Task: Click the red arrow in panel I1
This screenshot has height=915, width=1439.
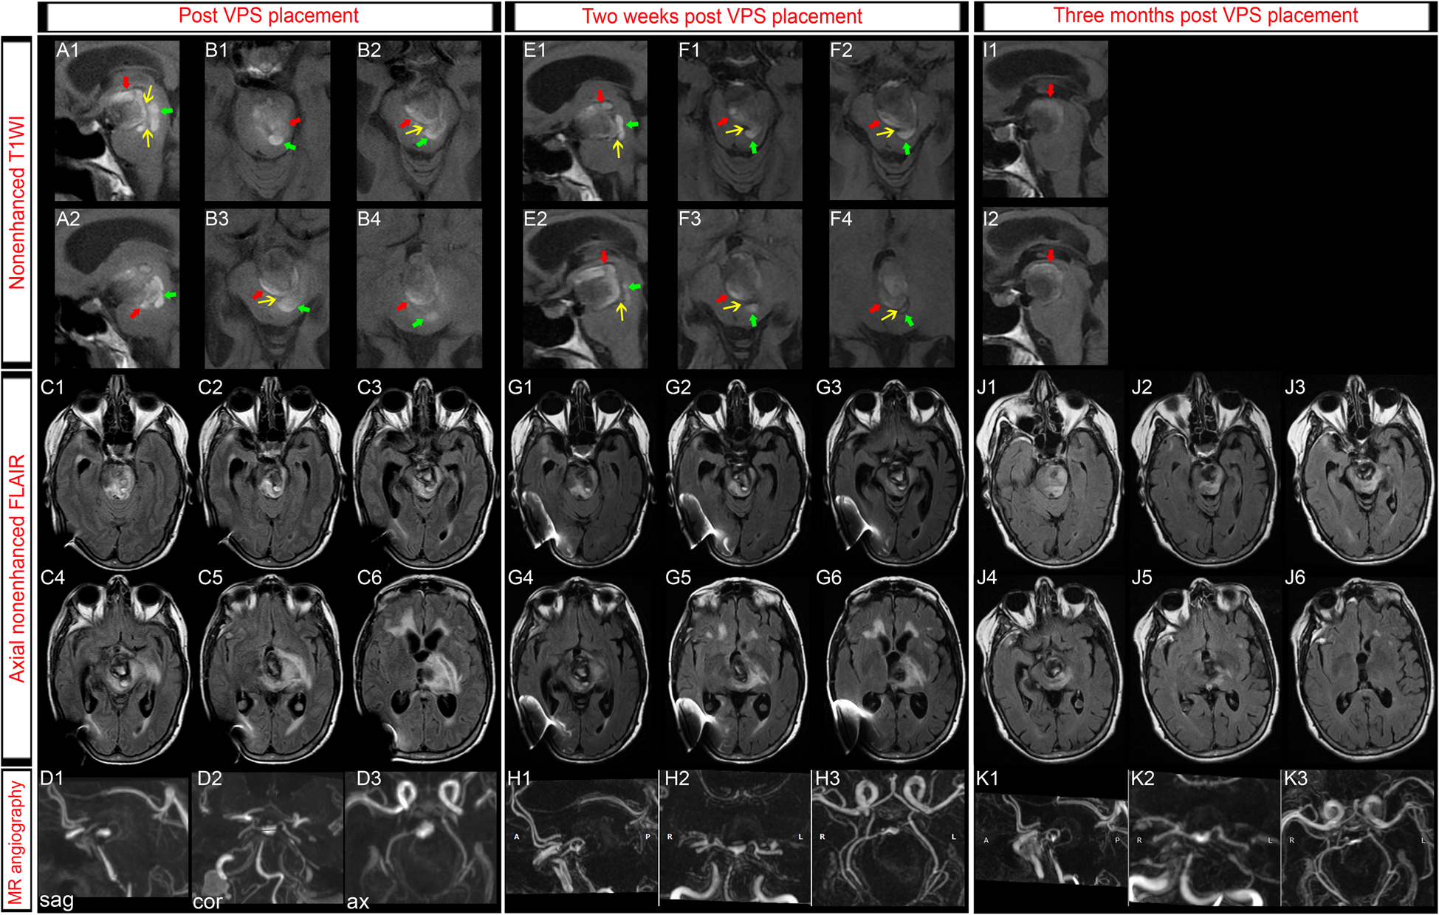Action: click(1051, 90)
